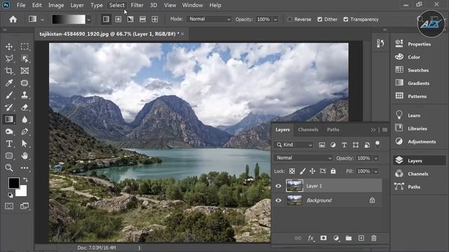449x252 pixels.
Task: Swap foreground and background colors
Action: click(x=25, y=180)
